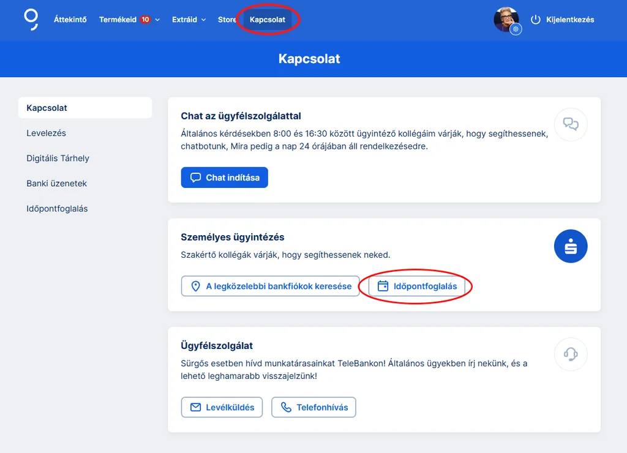Open the chat bubbles icon

coord(571,125)
